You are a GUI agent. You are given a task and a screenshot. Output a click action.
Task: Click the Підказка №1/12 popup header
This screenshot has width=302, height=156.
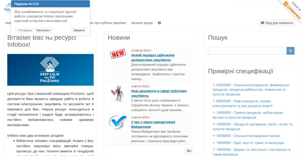50,4
